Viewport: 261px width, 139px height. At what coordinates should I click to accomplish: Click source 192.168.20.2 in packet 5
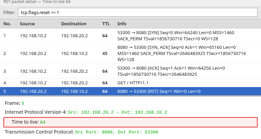point(33,91)
